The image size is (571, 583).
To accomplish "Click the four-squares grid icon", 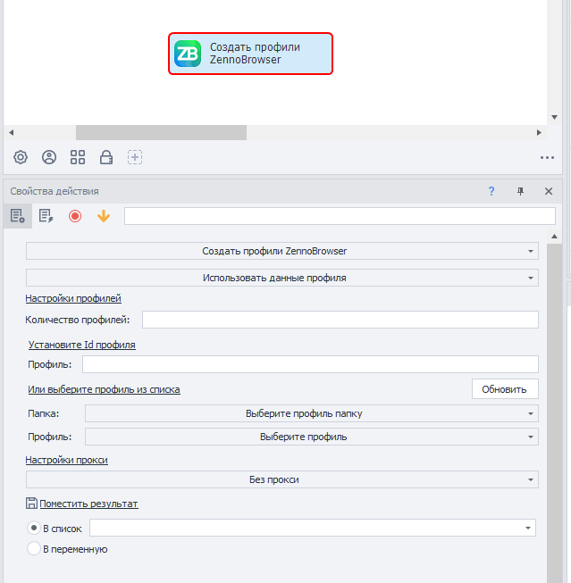I will [x=78, y=157].
